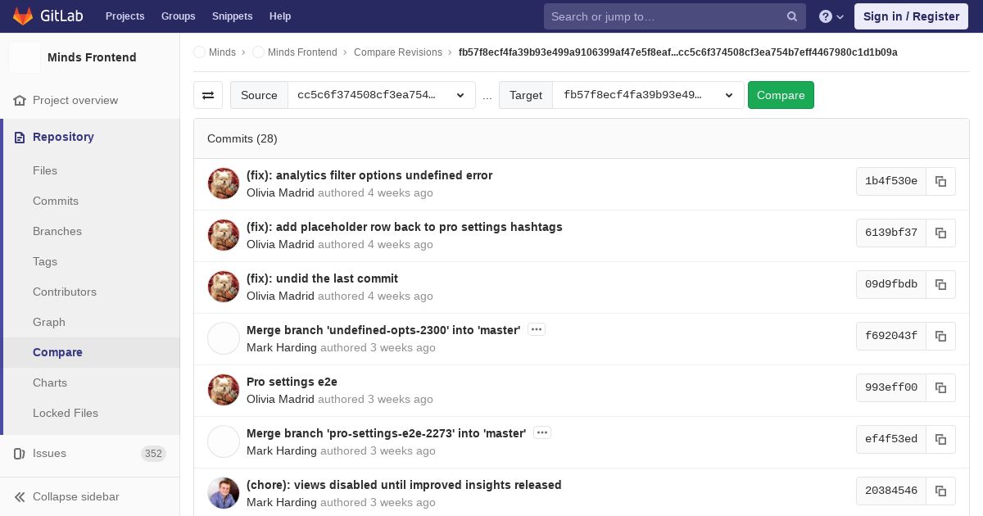
Task: Copy commit SHA 09d9fbdb
Action: pos(940,284)
